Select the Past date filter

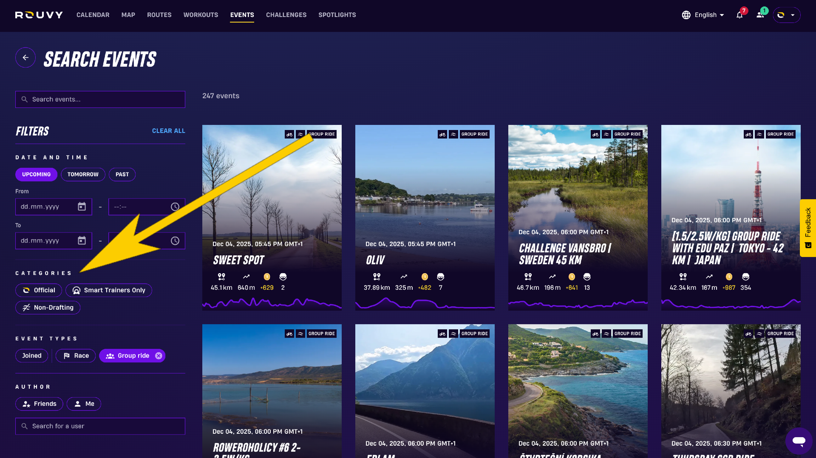coord(122,174)
